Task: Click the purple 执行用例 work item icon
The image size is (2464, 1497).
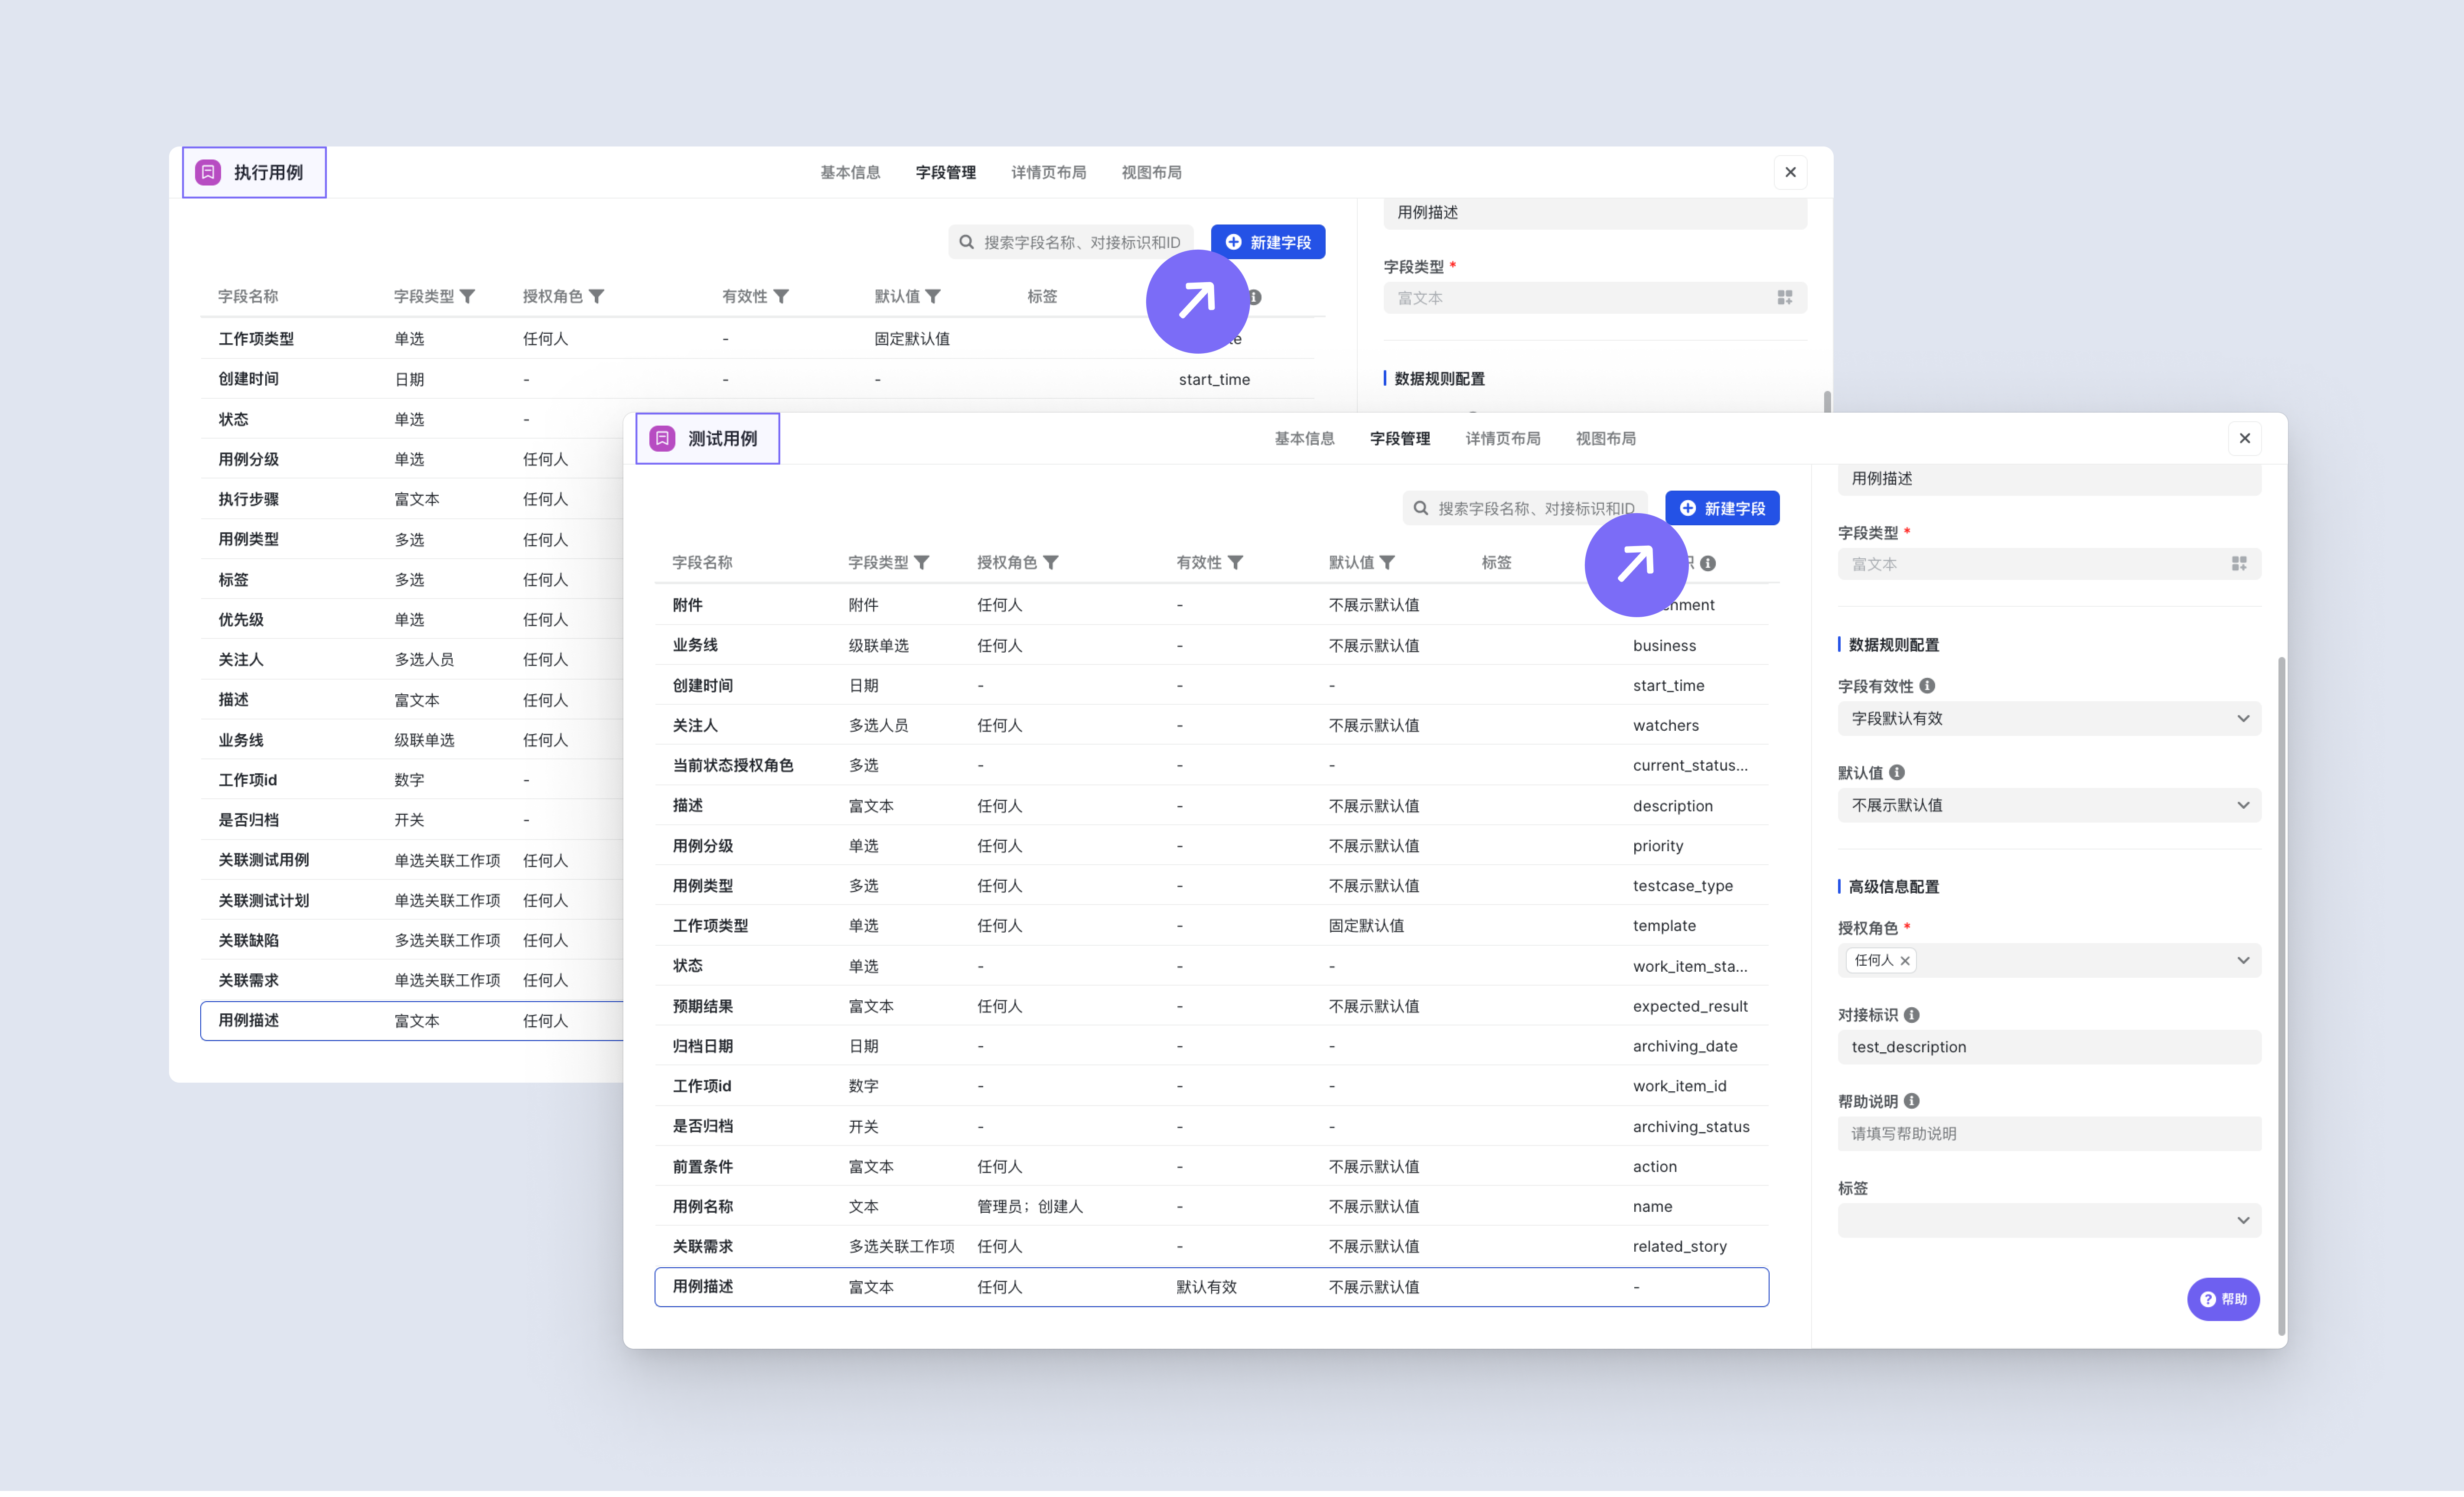Action: [x=208, y=173]
